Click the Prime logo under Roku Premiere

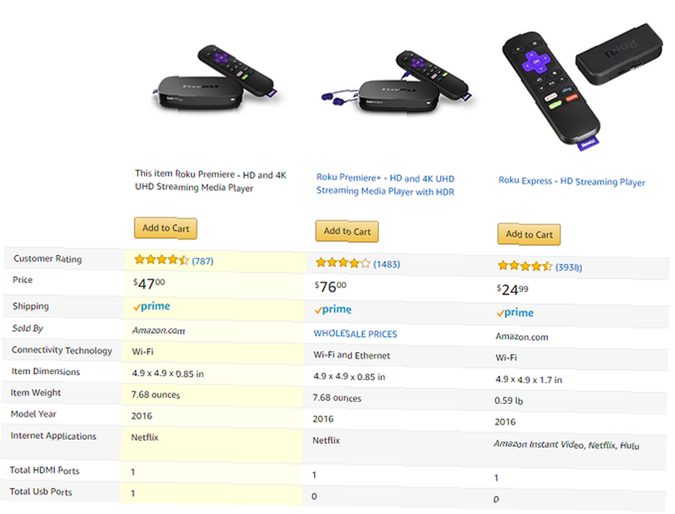[x=151, y=306]
